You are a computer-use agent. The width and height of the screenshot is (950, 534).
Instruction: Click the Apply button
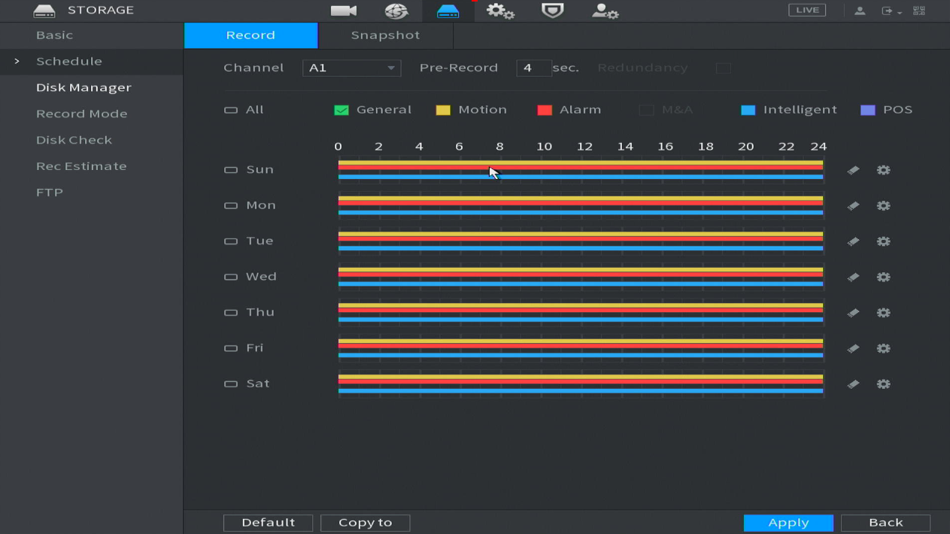(788, 523)
